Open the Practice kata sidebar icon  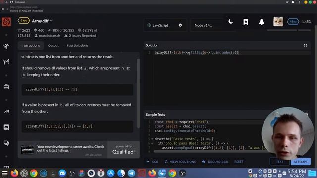point(6,46)
